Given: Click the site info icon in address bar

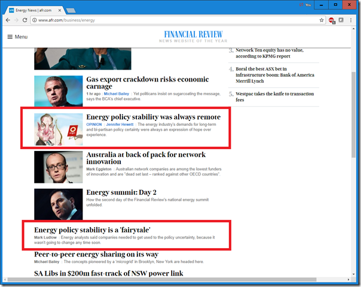Looking at the screenshot, I should coord(34,20).
